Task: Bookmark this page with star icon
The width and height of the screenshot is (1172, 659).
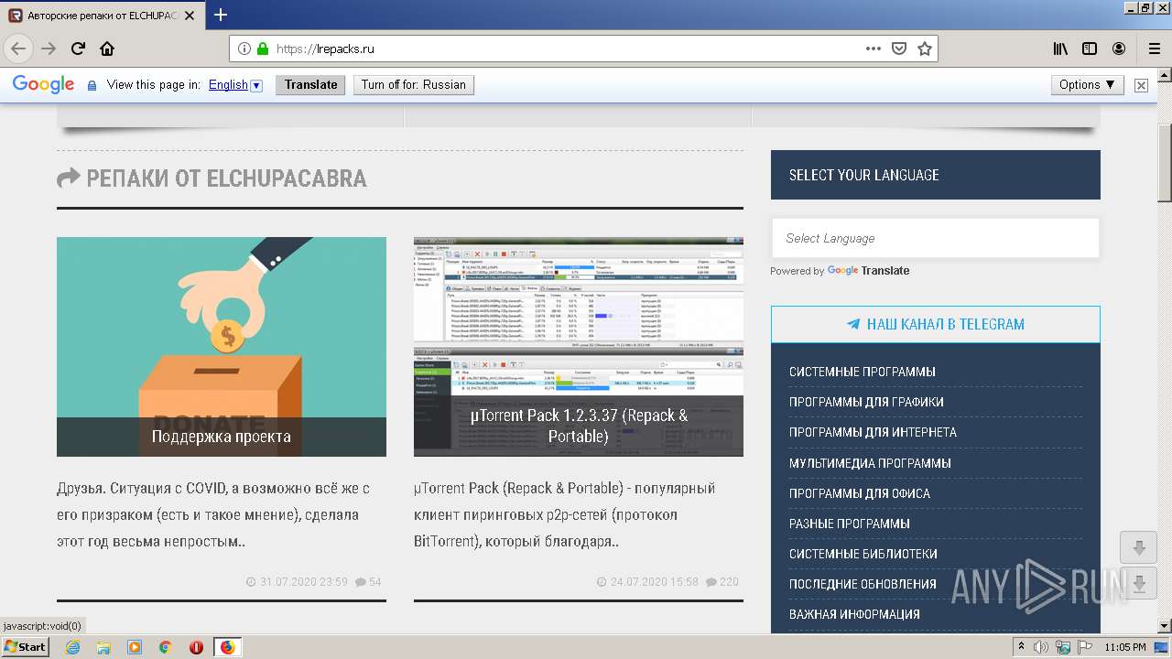Action: point(925,49)
